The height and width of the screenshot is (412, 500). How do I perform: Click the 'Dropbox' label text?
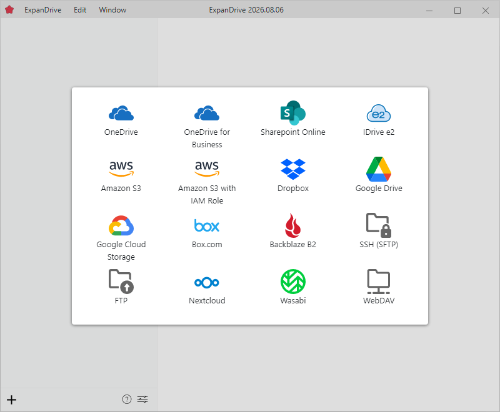tap(293, 189)
